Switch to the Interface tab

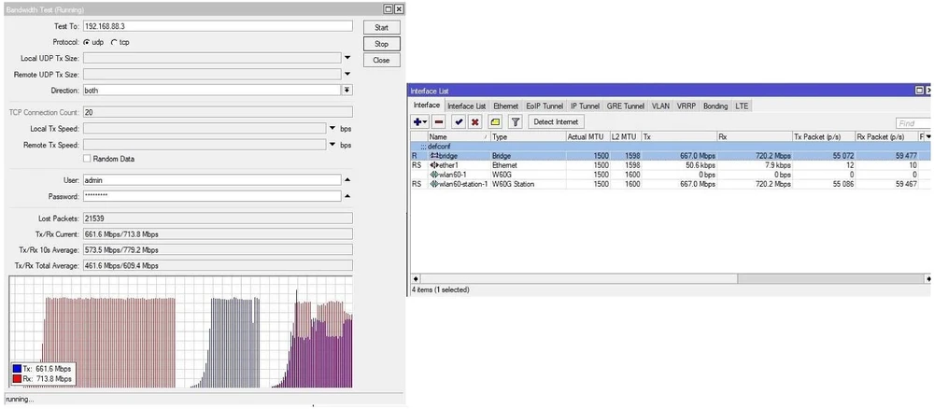(x=427, y=106)
